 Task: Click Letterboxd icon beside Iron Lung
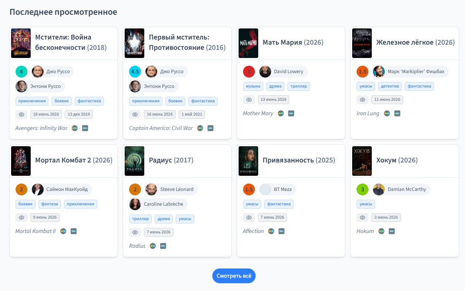[x=387, y=113]
